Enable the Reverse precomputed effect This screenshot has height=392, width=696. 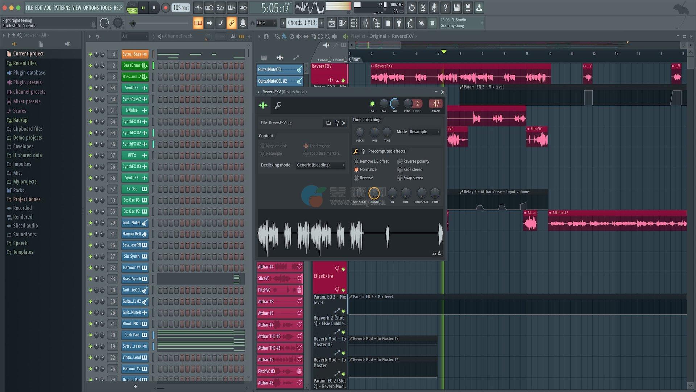point(356,178)
